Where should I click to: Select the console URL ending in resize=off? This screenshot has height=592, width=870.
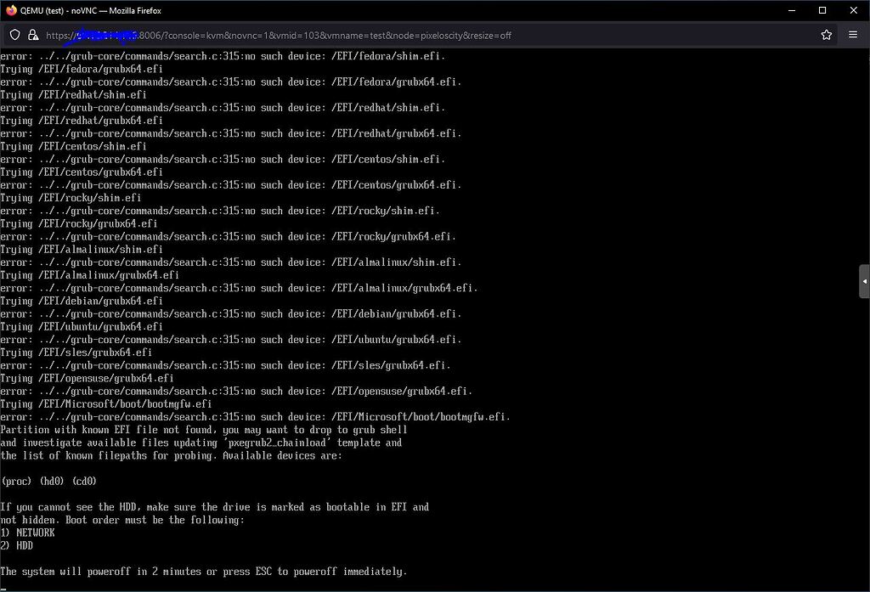tap(340, 35)
